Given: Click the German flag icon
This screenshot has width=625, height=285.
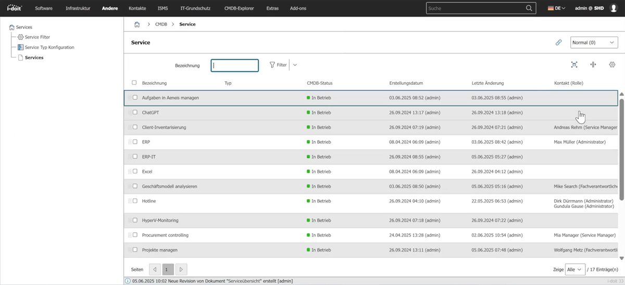Looking at the screenshot, I should [551, 8].
